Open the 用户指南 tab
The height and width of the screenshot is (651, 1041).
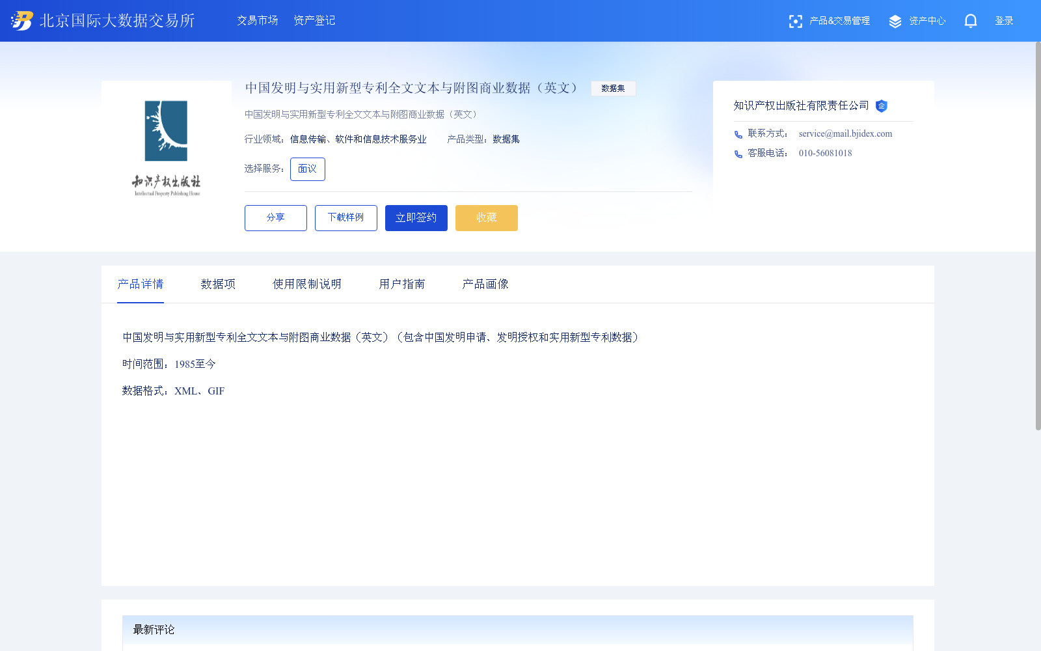click(x=402, y=284)
